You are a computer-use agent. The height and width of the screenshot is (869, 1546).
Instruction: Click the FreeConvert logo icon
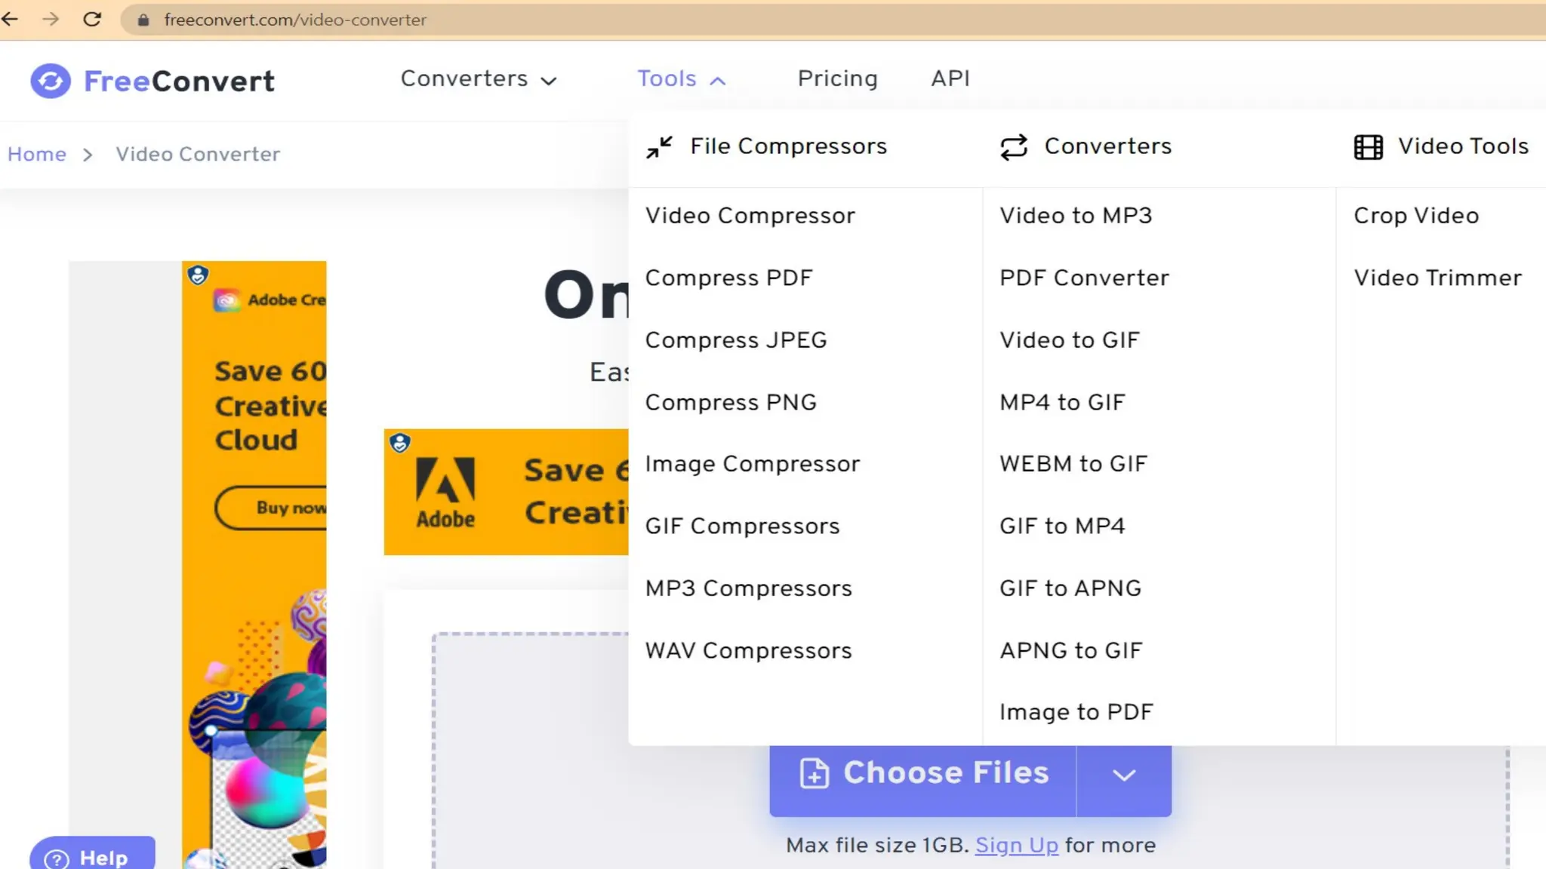pos(51,81)
